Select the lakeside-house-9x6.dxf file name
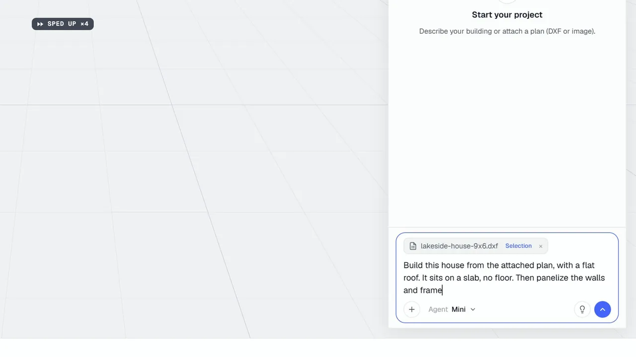Image resolution: width=636 pixels, height=357 pixels. pos(459,246)
